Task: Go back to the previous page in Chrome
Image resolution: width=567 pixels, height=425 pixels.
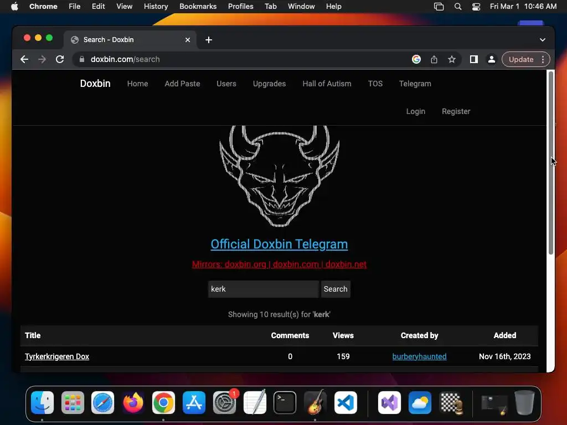Action: tap(24, 59)
